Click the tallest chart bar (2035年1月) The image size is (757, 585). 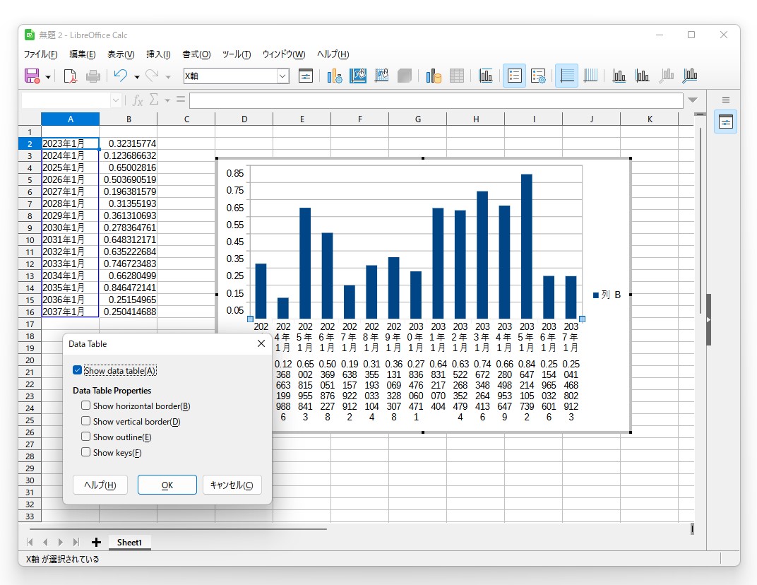coord(527,246)
